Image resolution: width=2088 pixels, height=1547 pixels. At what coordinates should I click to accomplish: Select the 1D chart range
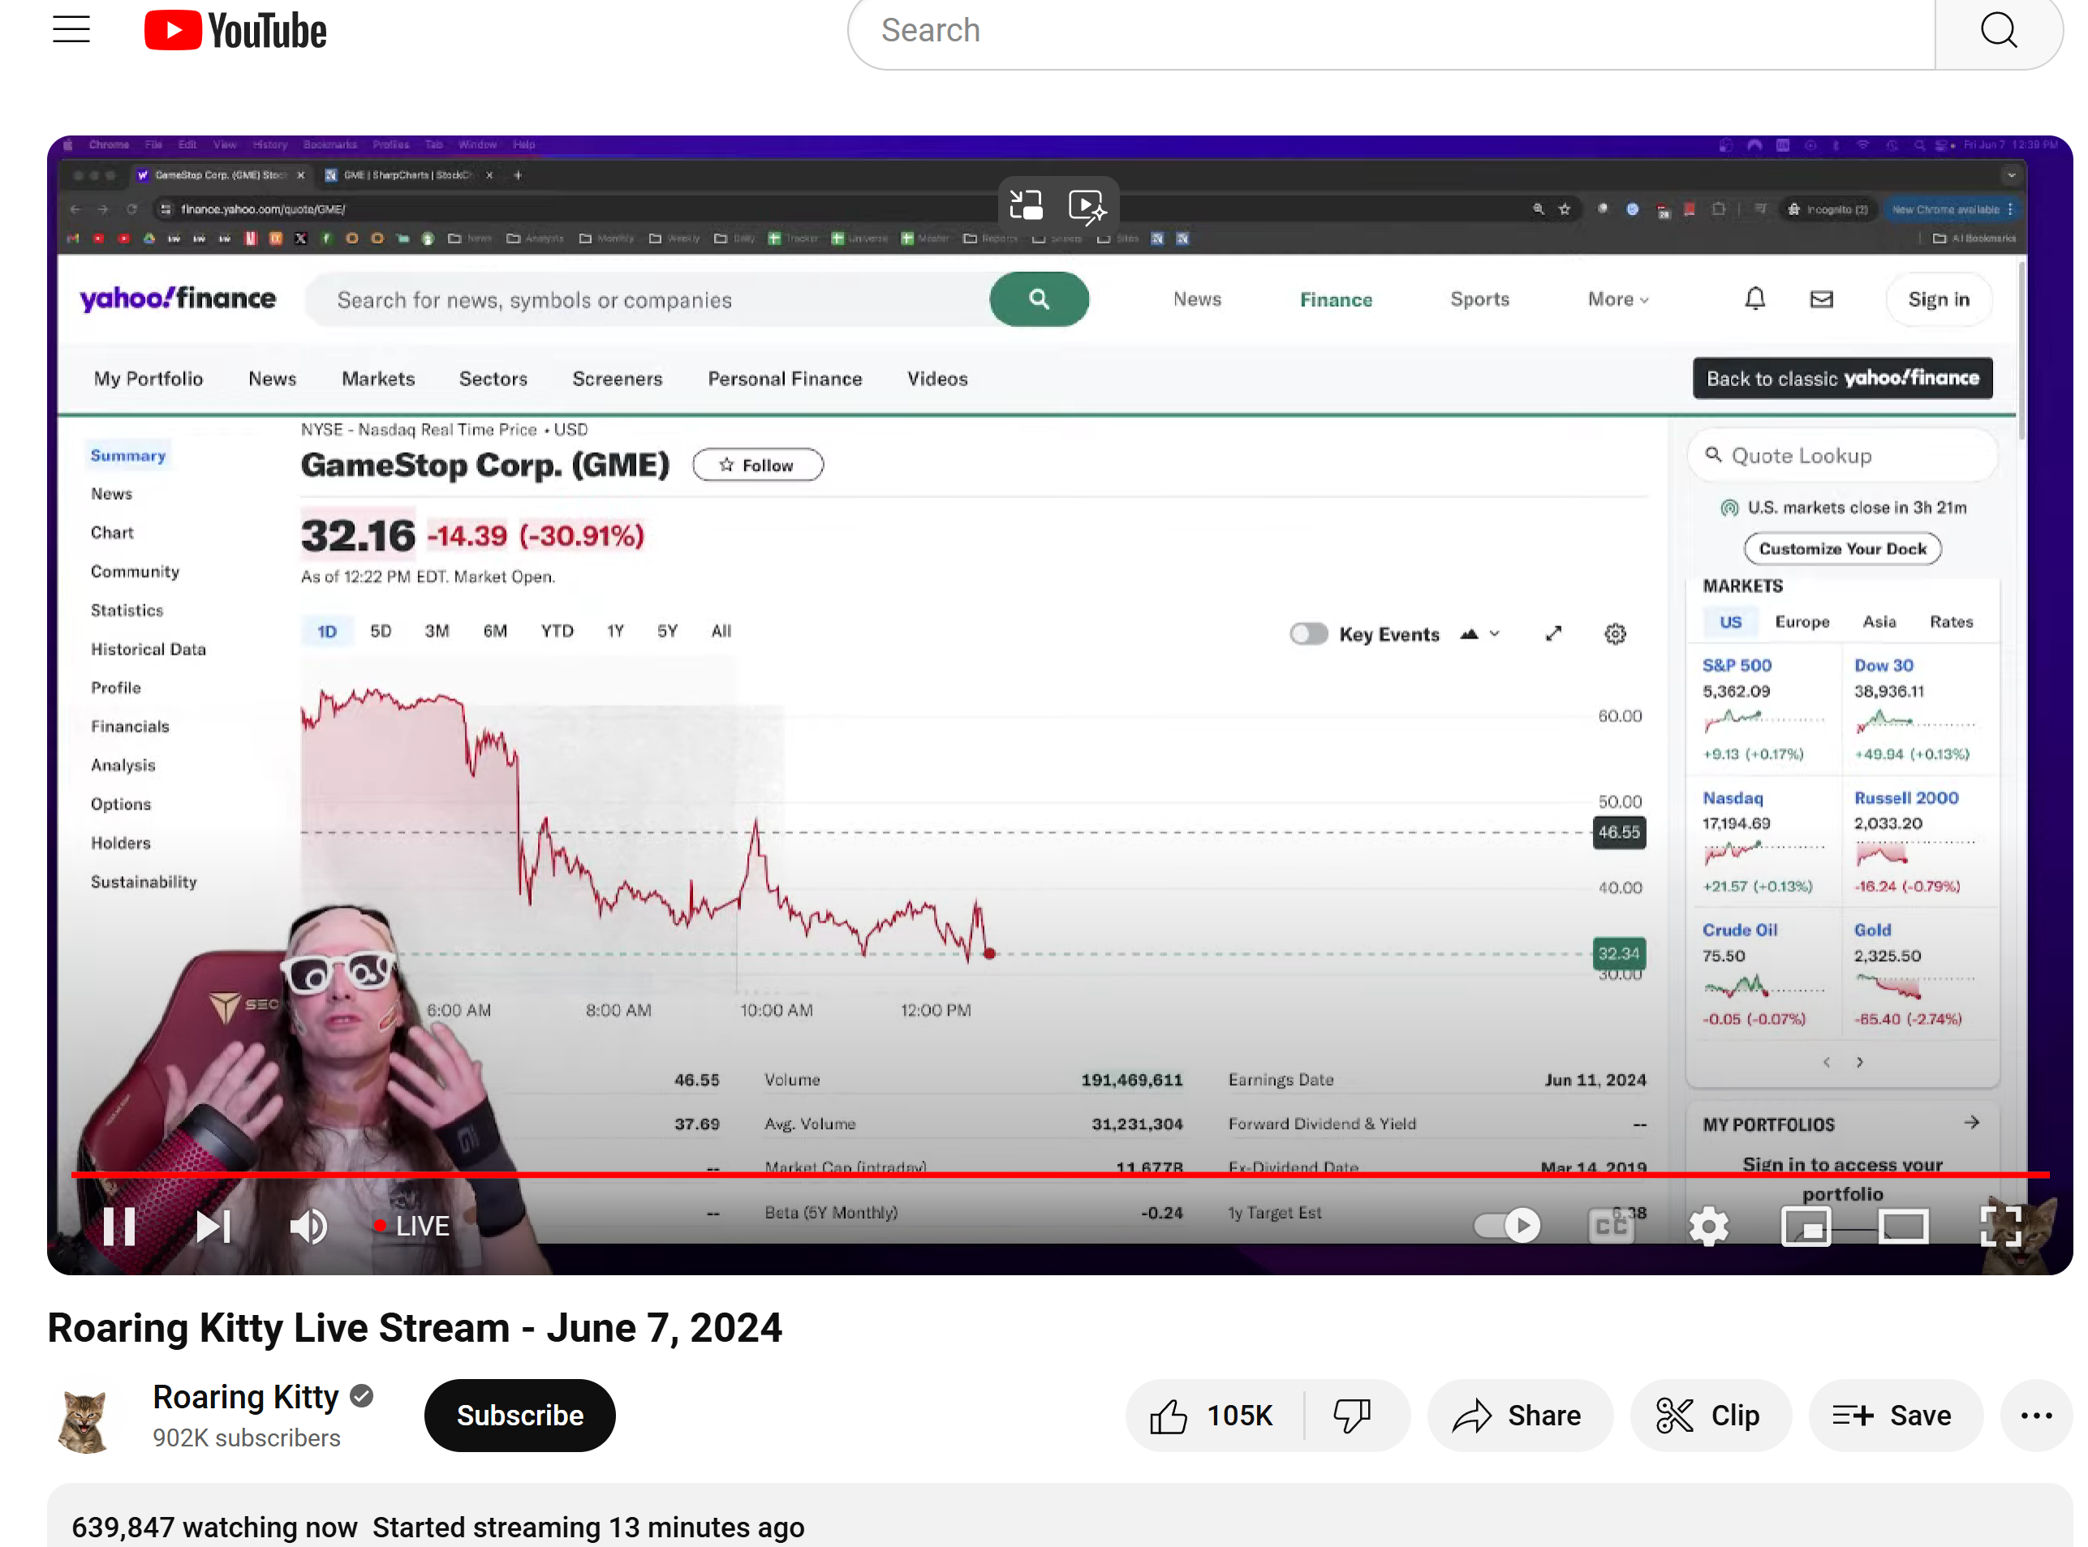[327, 631]
